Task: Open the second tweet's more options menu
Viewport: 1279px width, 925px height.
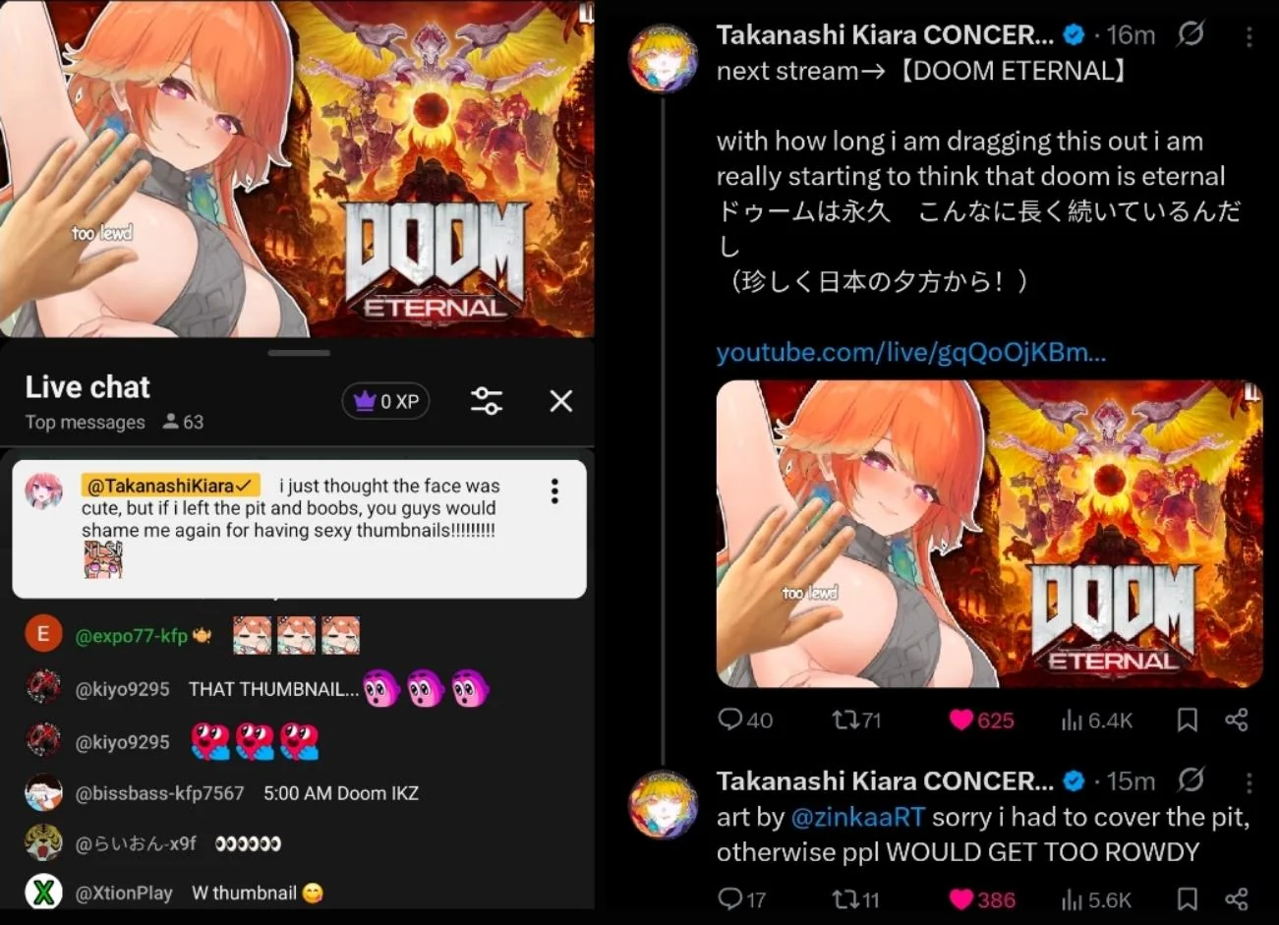Action: 1249,782
